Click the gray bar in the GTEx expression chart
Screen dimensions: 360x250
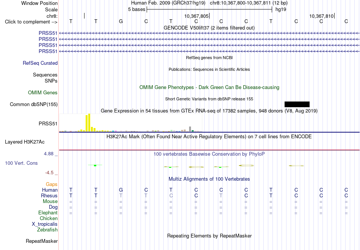(x=190, y=129)
